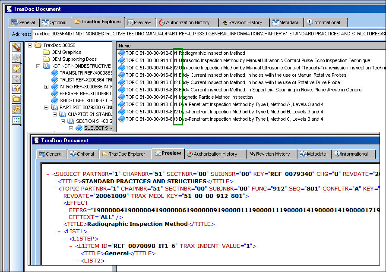Click the plain yellow folder toolbar icon
Screen dimensions: 386x272
tap(16, 99)
